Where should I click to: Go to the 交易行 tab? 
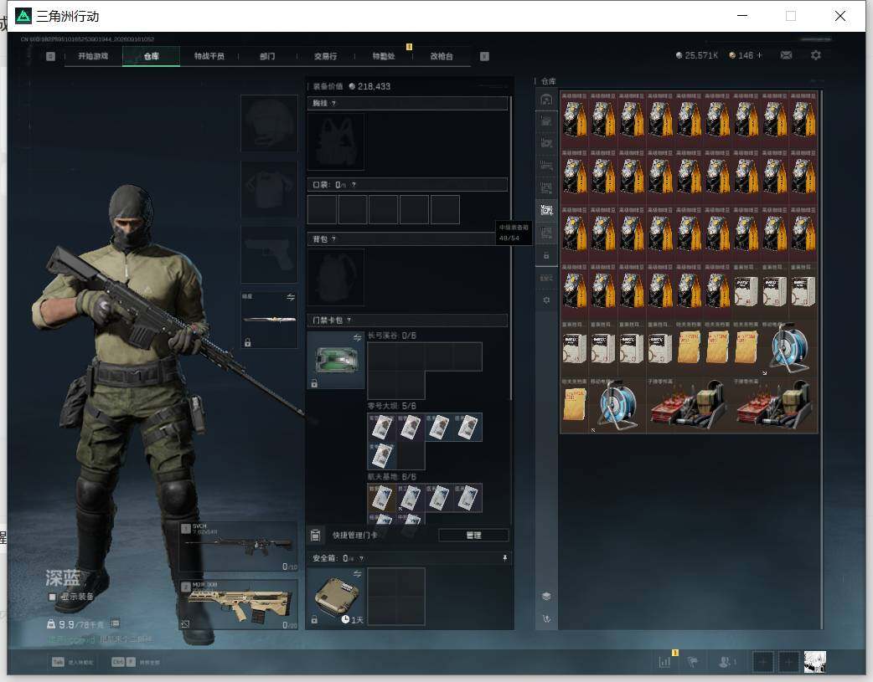coord(325,56)
